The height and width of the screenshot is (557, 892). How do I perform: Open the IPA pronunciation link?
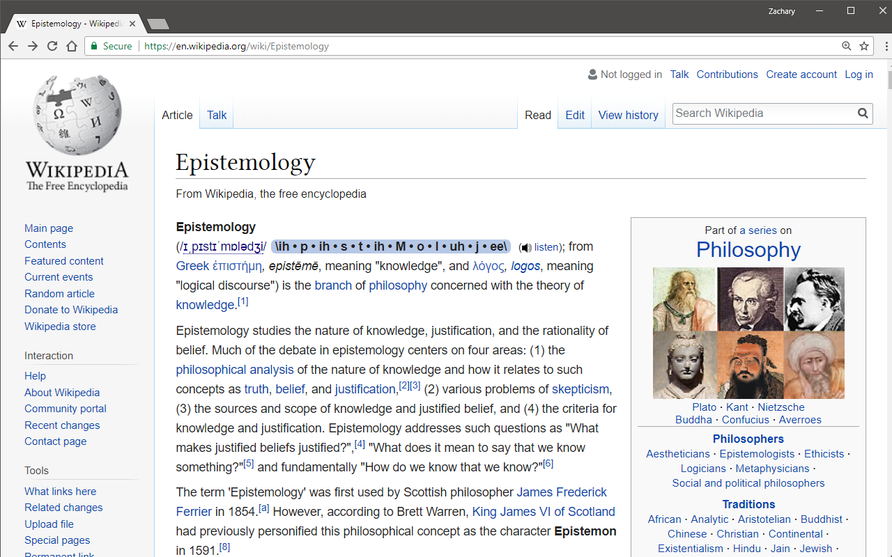click(223, 246)
